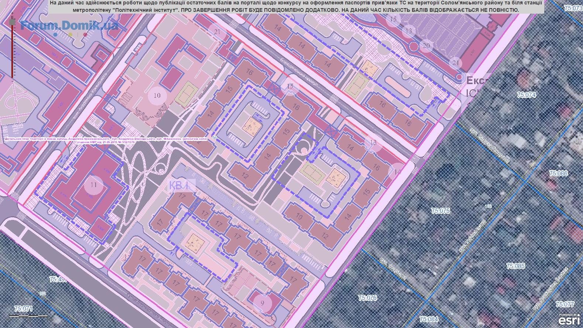Click the announcement banner about Політехнічний інститут

296,7
